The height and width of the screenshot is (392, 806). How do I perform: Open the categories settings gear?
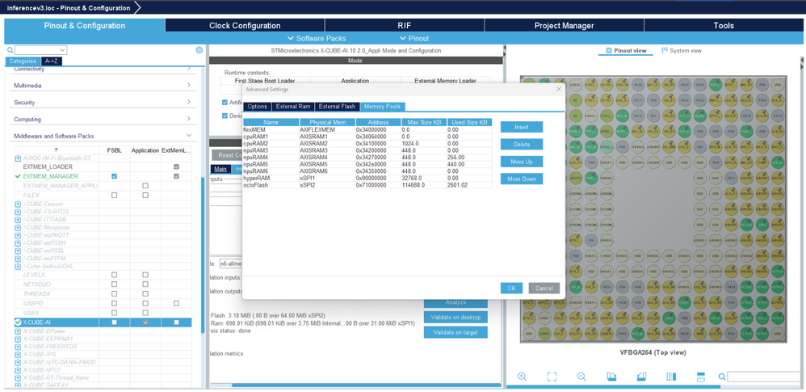[x=199, y=50]
